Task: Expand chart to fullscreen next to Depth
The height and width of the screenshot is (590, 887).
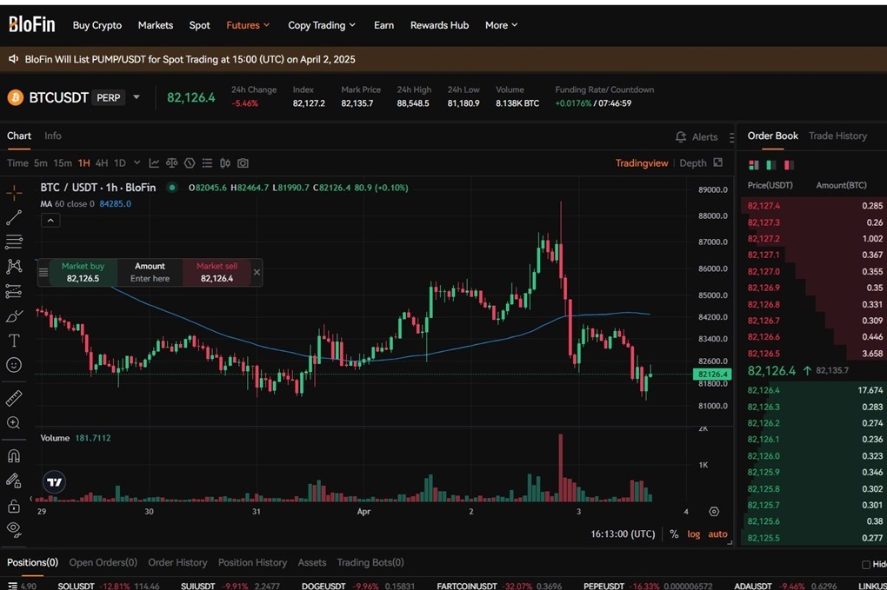Action: pyautogui.click(x=717, y=162)
